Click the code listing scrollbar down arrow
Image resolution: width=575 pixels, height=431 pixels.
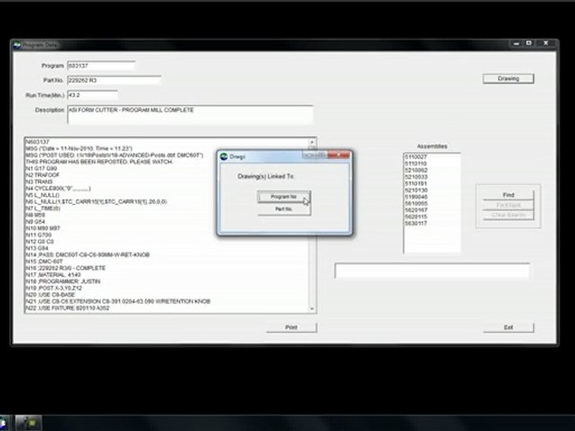[x=312, y=309]
